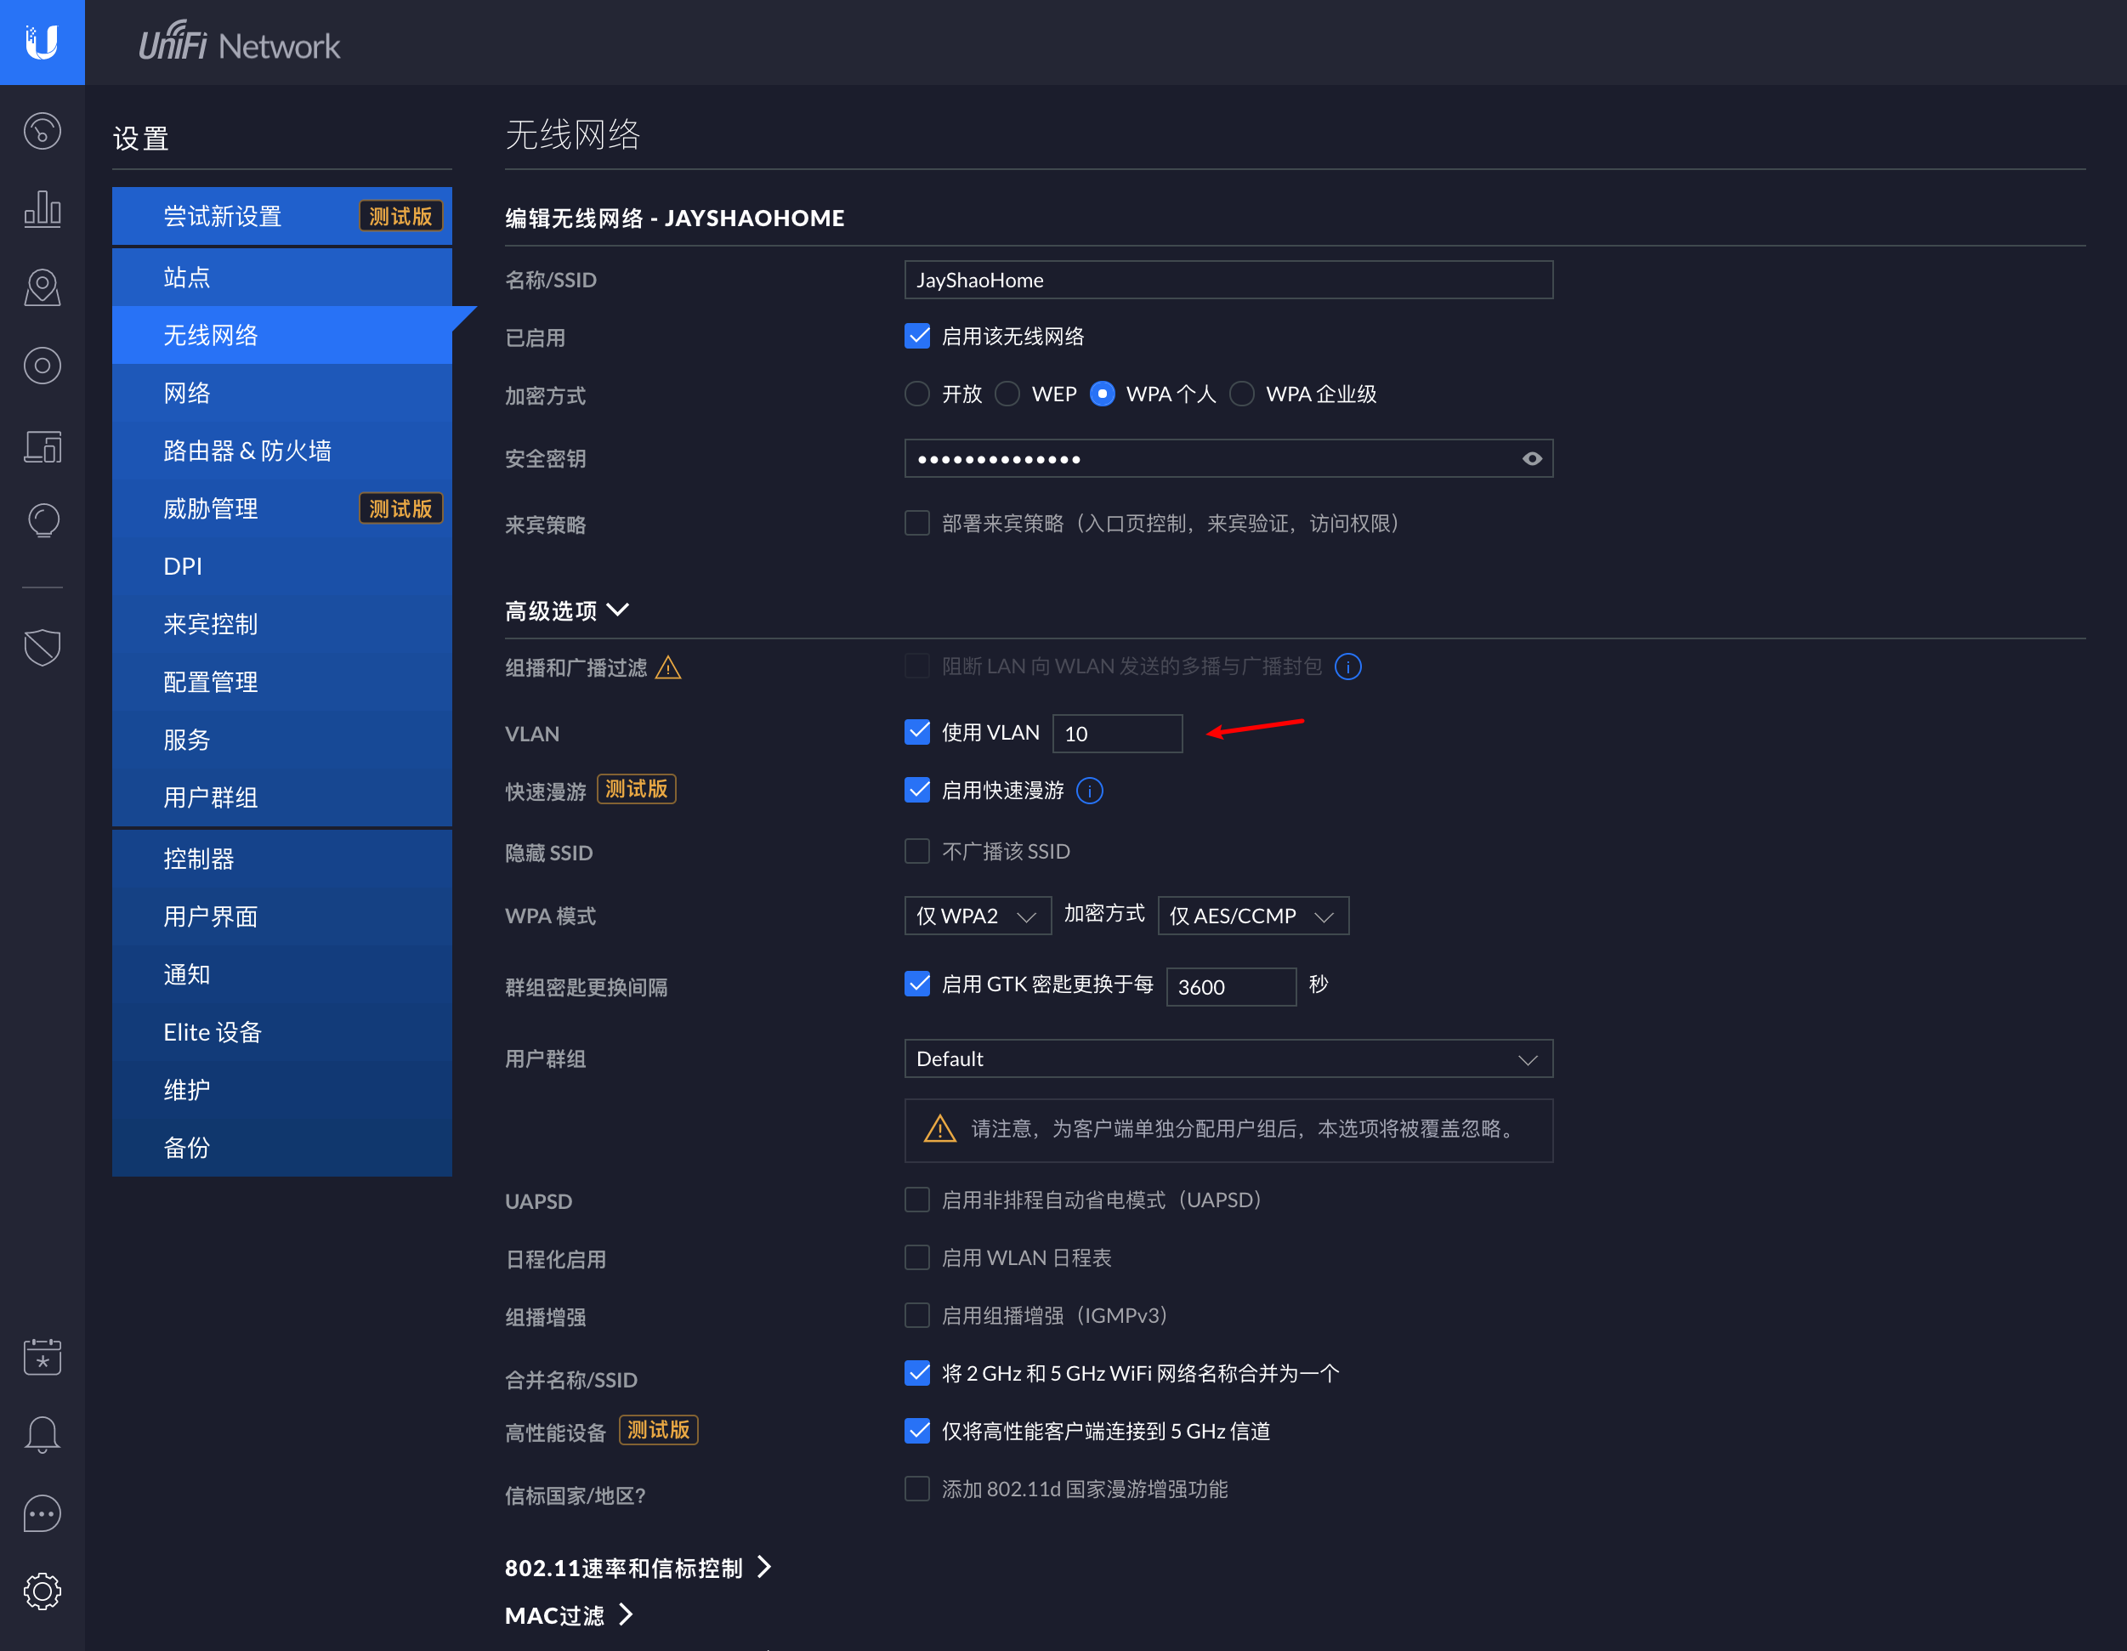Open the Devices circle icon
2127x1651 pixels.
pos(42,366)
